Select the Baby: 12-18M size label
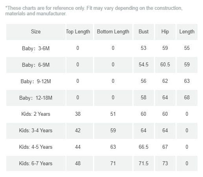203x177 pixels. 36,98
